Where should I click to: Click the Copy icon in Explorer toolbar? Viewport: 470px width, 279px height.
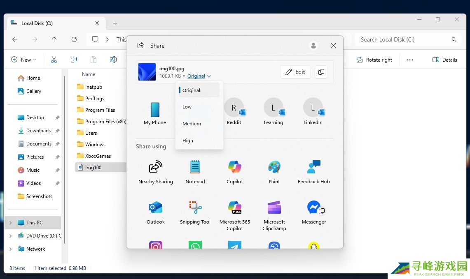(x=74, y=60)
